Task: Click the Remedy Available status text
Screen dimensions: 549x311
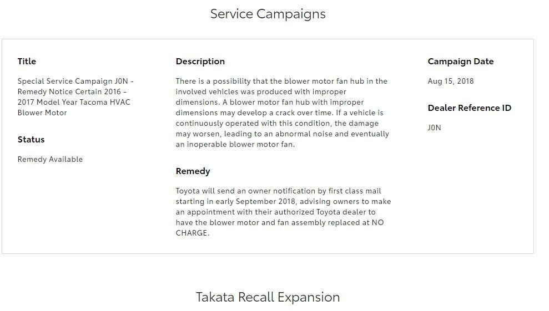Action: [50, 159]
